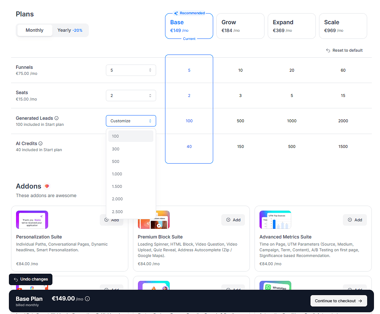Image resolution: width=380 pixels, height=314 pixels.
Task: Click the AI Credits value 1500 for Scale
Action: point(343,146)
